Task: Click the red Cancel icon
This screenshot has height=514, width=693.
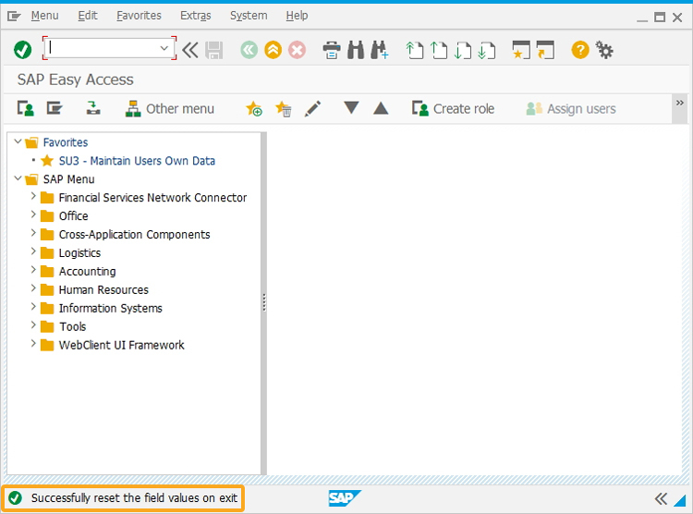Action: click(297, 50)
